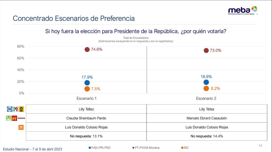272x152 pixels.
Task: Select the blue 18.8% data point
Action: [x=206, y=82]
